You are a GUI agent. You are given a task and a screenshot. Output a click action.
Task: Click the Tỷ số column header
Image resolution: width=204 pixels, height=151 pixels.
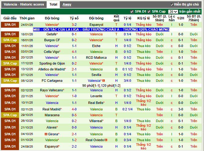74,18
